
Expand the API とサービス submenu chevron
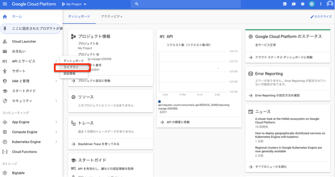[x=56, y=61]
